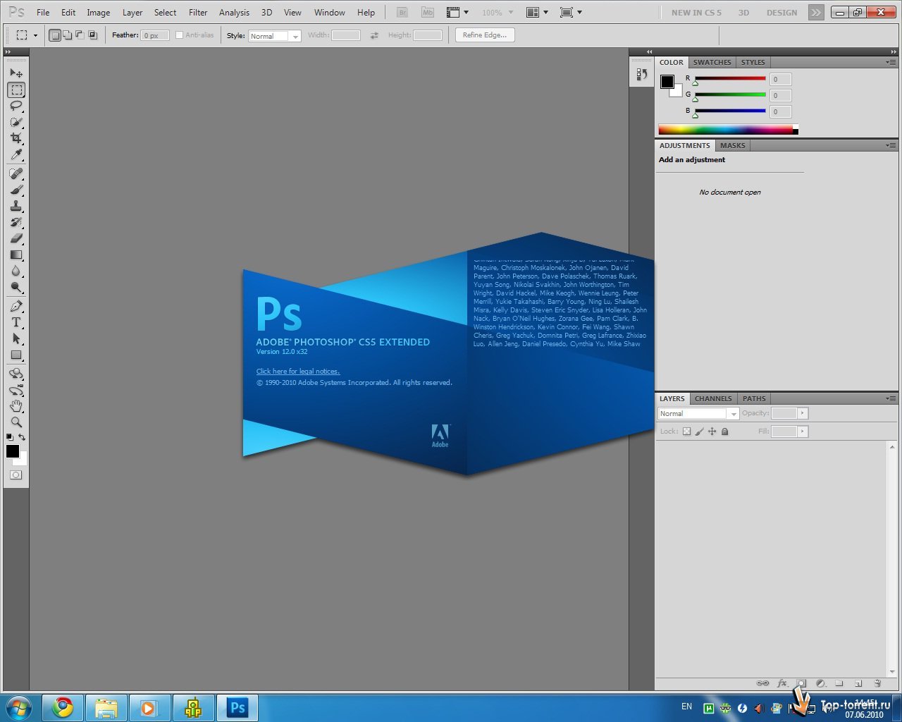
Task: Reset default foreground and background colors
Action: point(9,437)
